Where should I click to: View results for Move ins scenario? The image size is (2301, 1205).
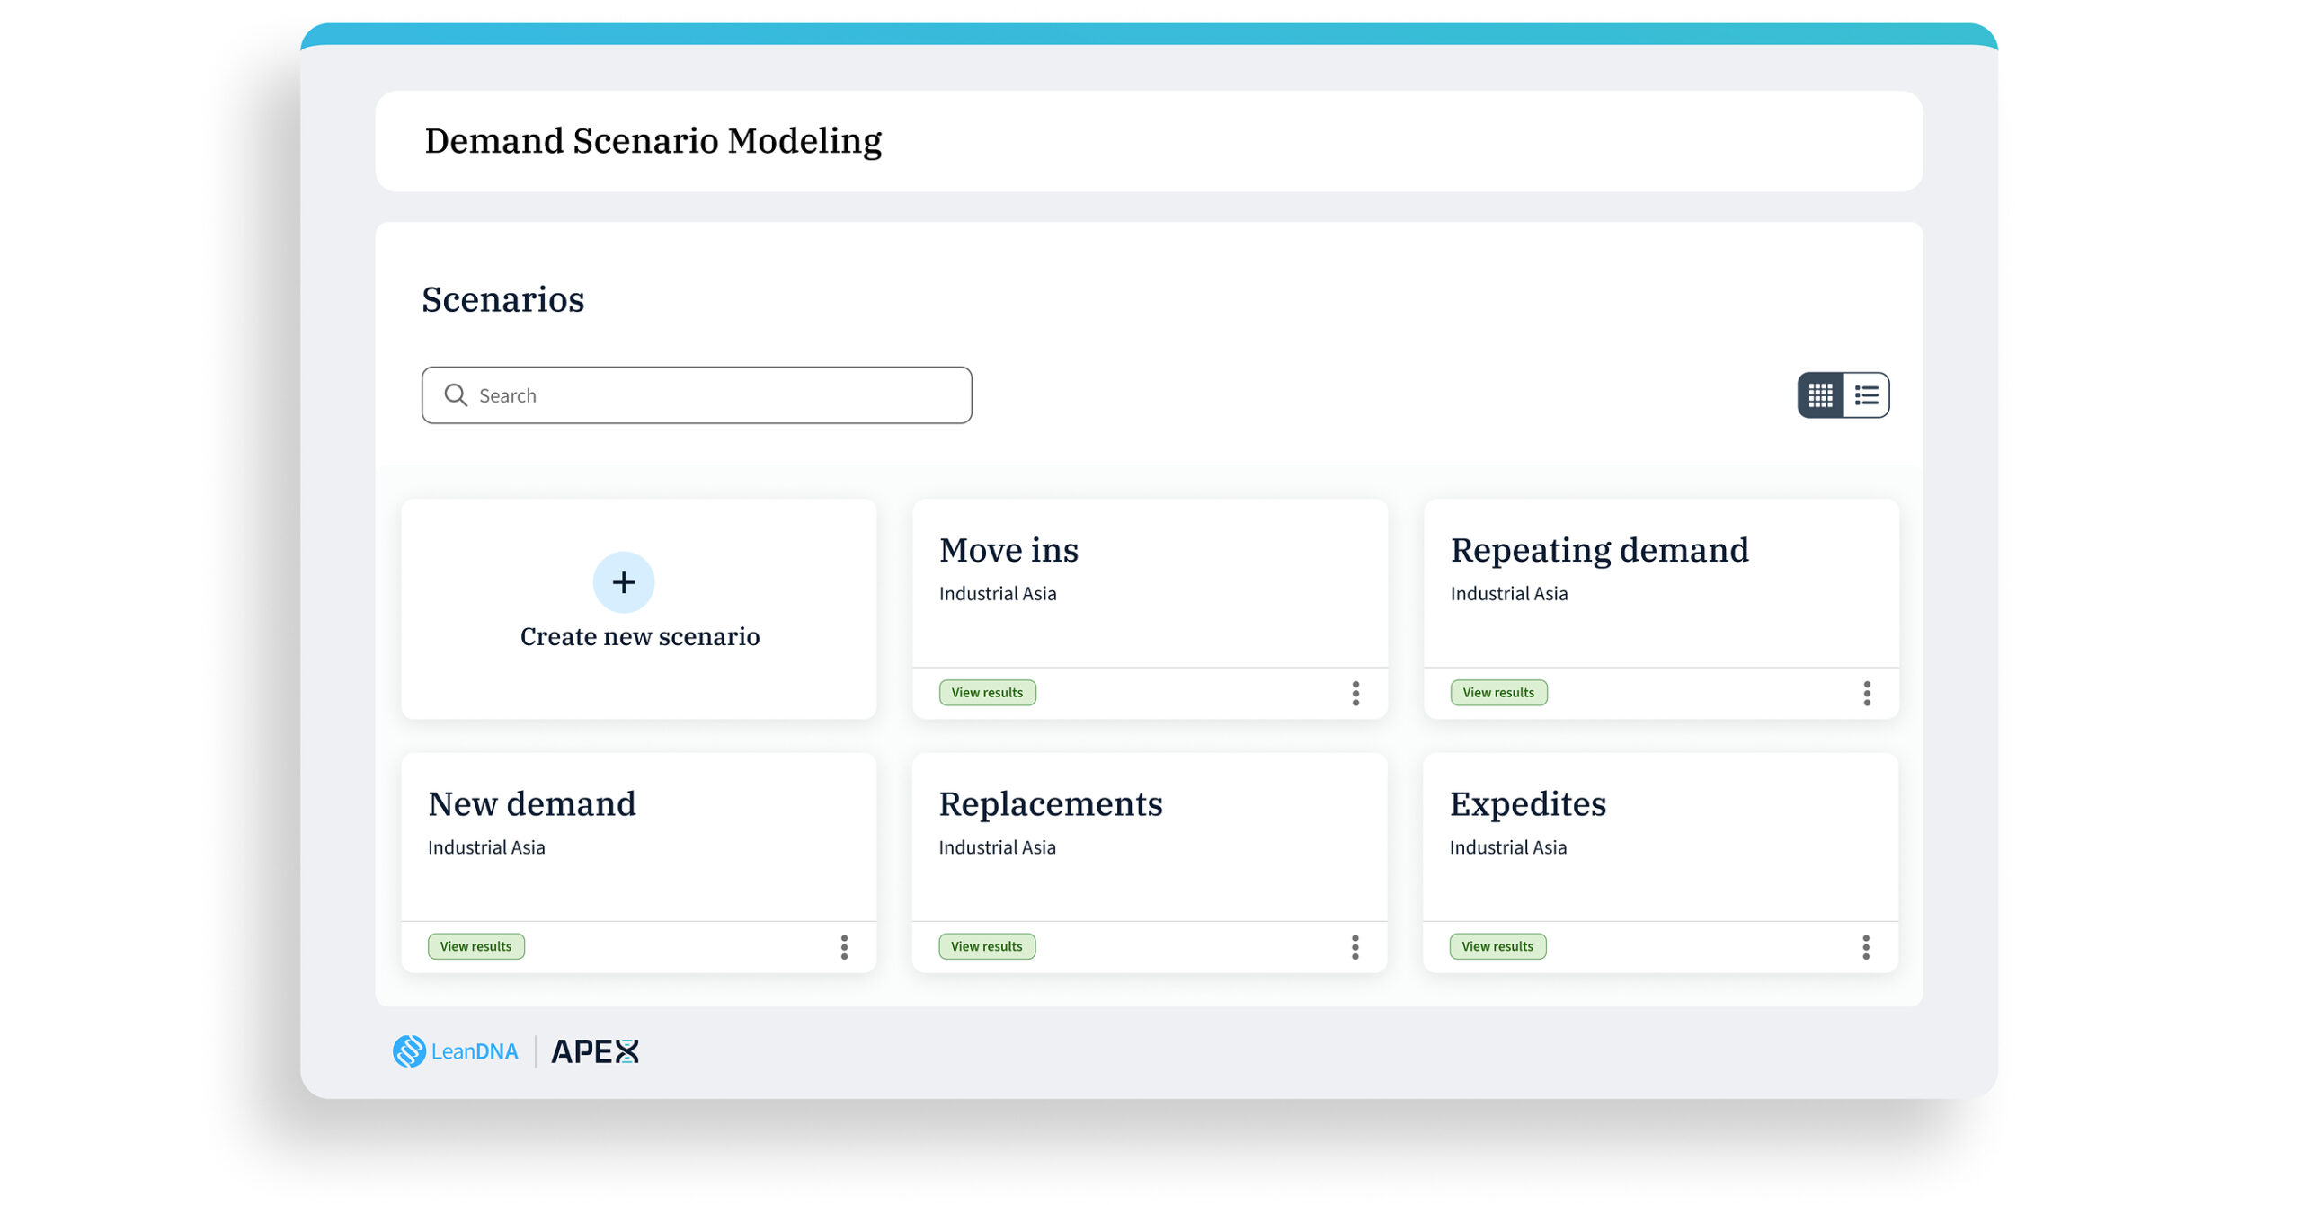[987, 693]
